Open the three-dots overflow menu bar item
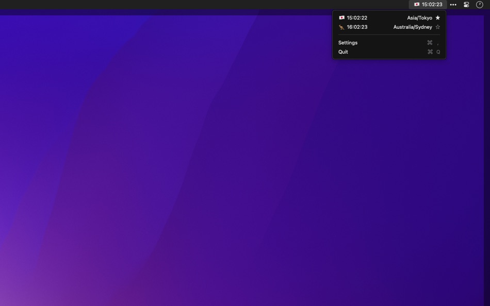The width and height of the screenshot is (490, 306). click(453, 5)
